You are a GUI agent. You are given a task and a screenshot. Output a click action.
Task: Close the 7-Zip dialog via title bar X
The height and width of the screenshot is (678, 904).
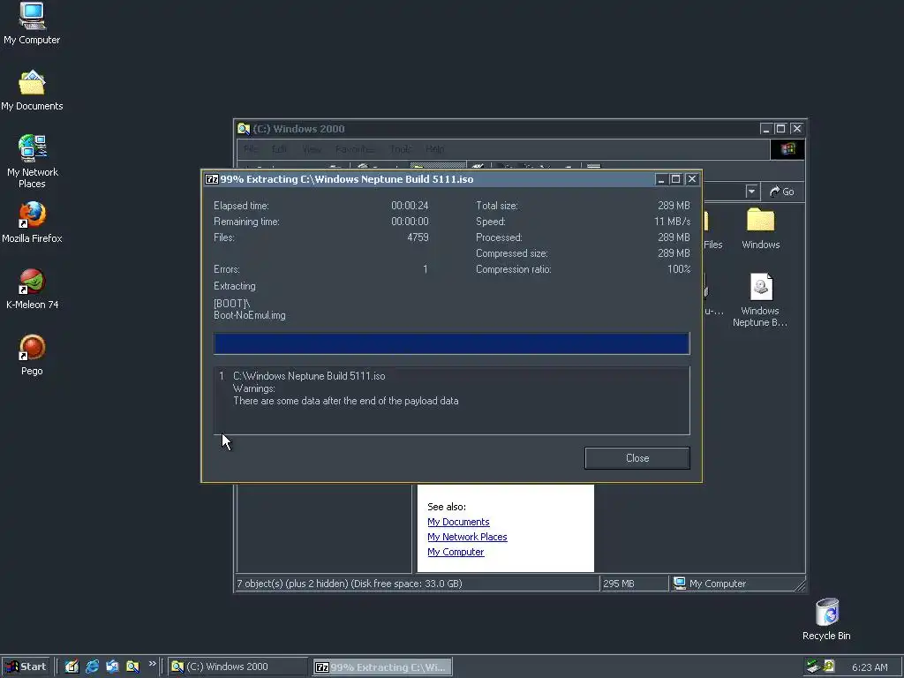[x=692, y=179]
